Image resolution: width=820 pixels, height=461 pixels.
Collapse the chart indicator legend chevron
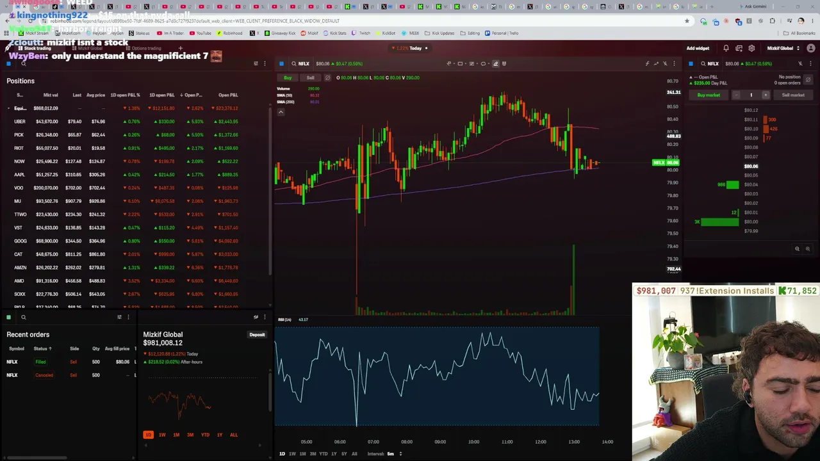pyautogui.click(x=281, y=112)
